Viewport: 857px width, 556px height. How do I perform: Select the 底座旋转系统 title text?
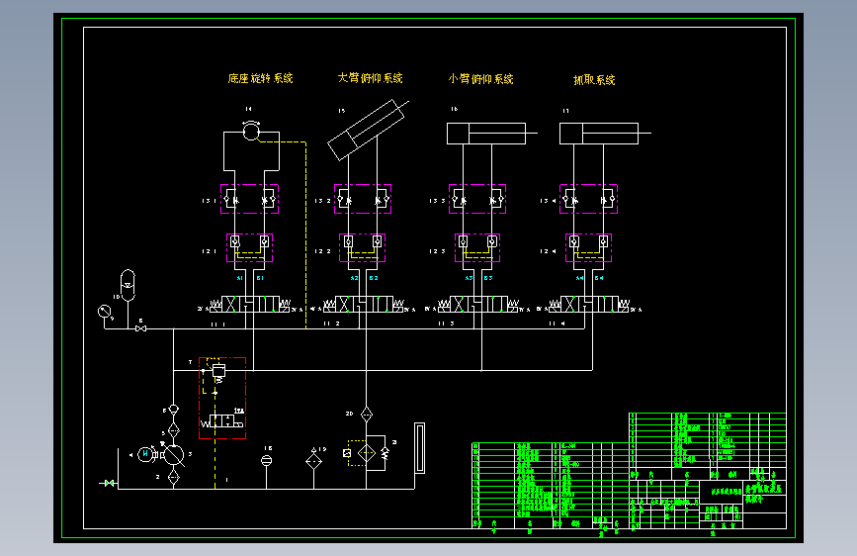[x=260, y=78]
